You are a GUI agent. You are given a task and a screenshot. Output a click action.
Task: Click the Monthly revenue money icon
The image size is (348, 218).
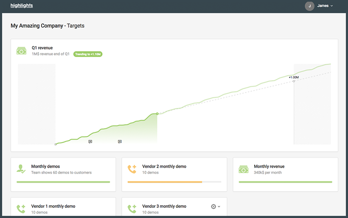244,169
